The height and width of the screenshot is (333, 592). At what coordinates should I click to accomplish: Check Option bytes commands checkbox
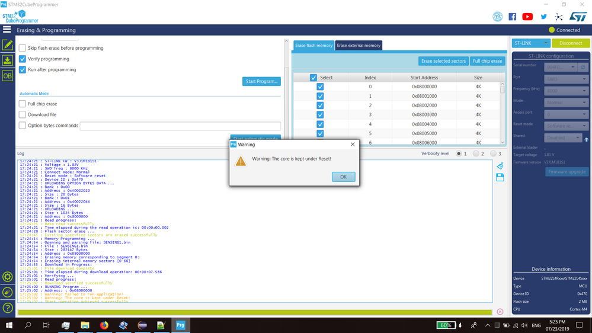click(x=23, y=126)
